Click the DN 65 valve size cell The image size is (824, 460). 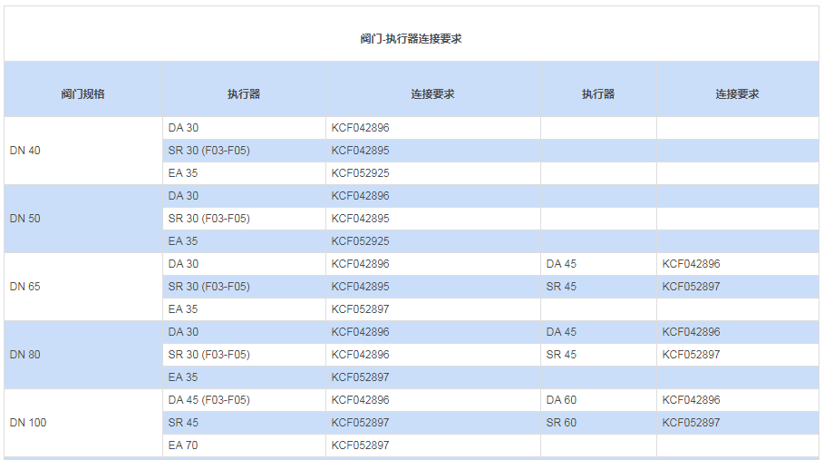coord(25,287)
